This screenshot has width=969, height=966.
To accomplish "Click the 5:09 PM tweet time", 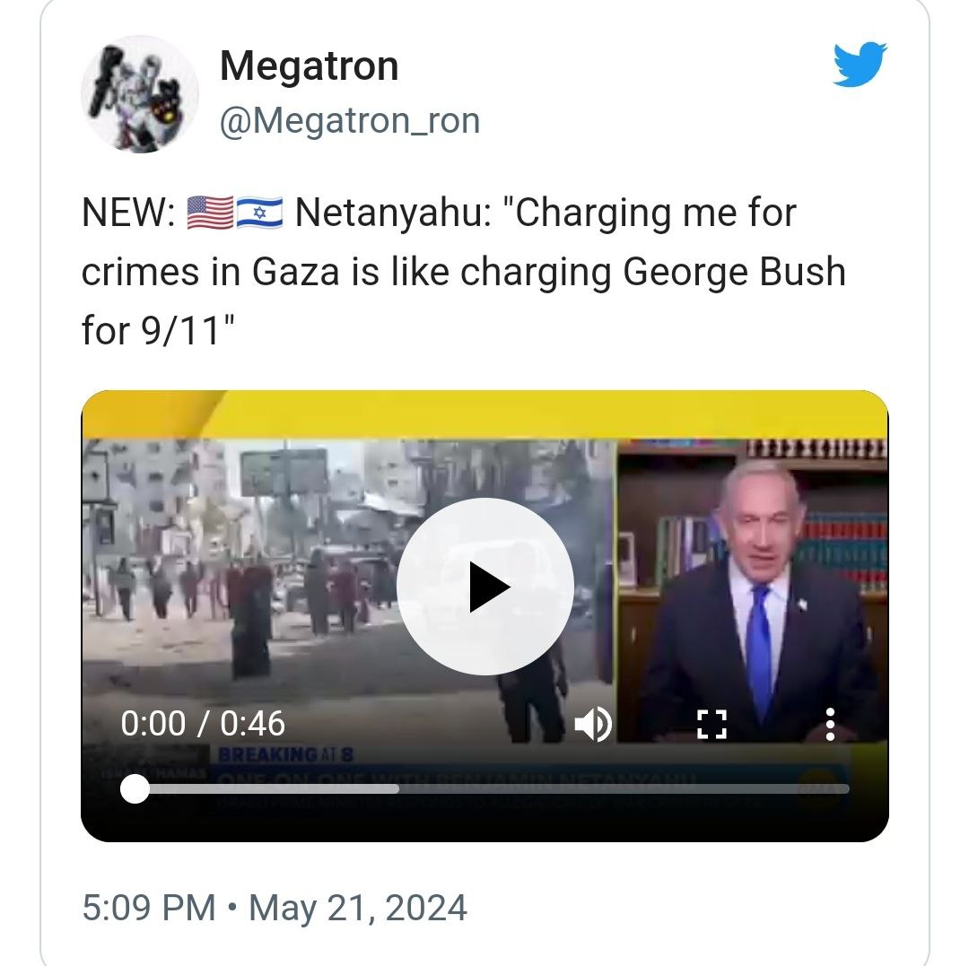I will tap(149, 908).
